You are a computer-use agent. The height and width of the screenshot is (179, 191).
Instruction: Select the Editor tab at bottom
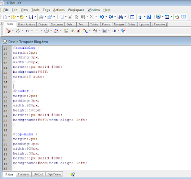(9, 175)
